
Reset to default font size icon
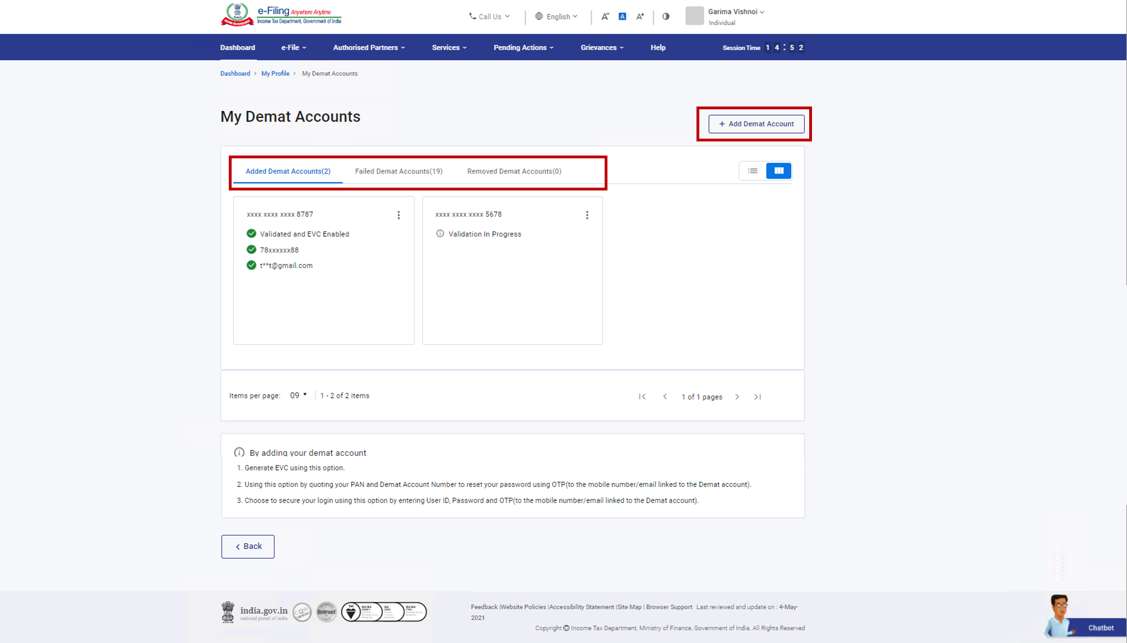point(622,16)
